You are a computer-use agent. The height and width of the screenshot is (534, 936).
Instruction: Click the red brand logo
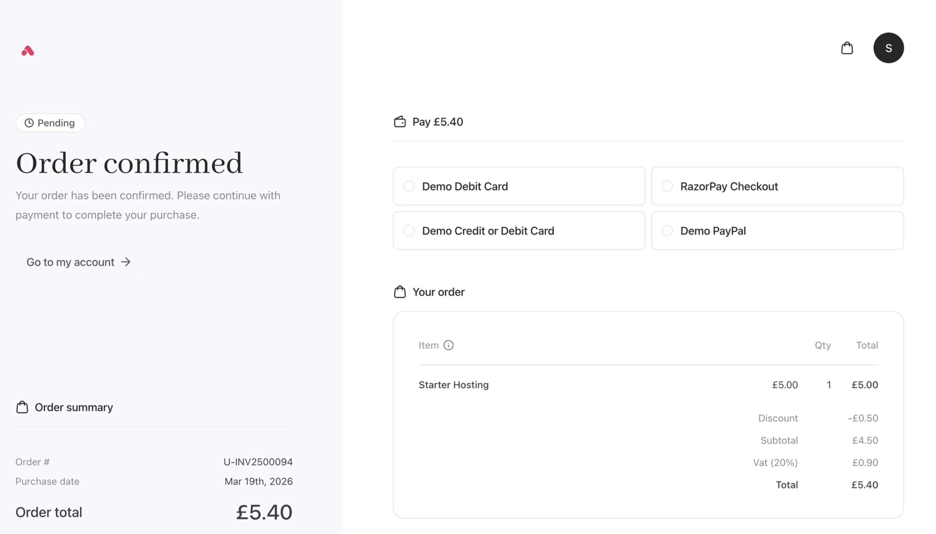click(27, 51)
